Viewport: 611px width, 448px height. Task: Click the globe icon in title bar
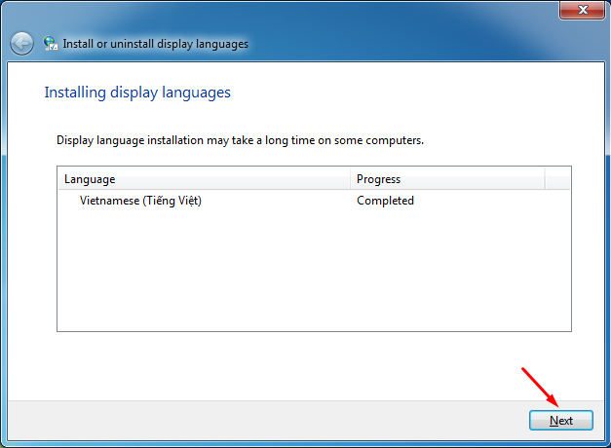[51, 44]
